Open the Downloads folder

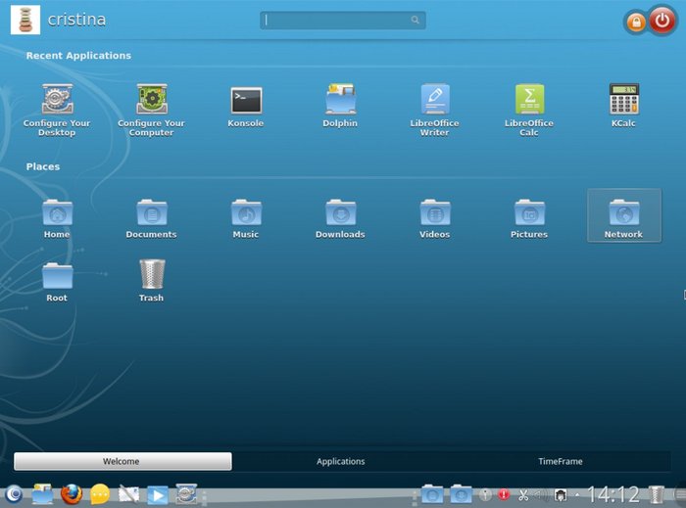coord(340,213)
